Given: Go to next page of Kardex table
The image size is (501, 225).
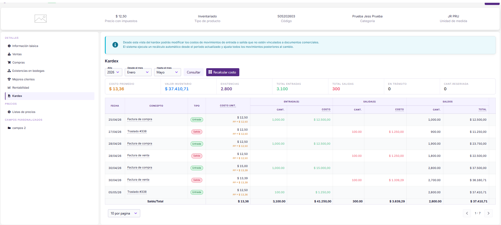Looking at the screenshot, I should pos(489,213).
